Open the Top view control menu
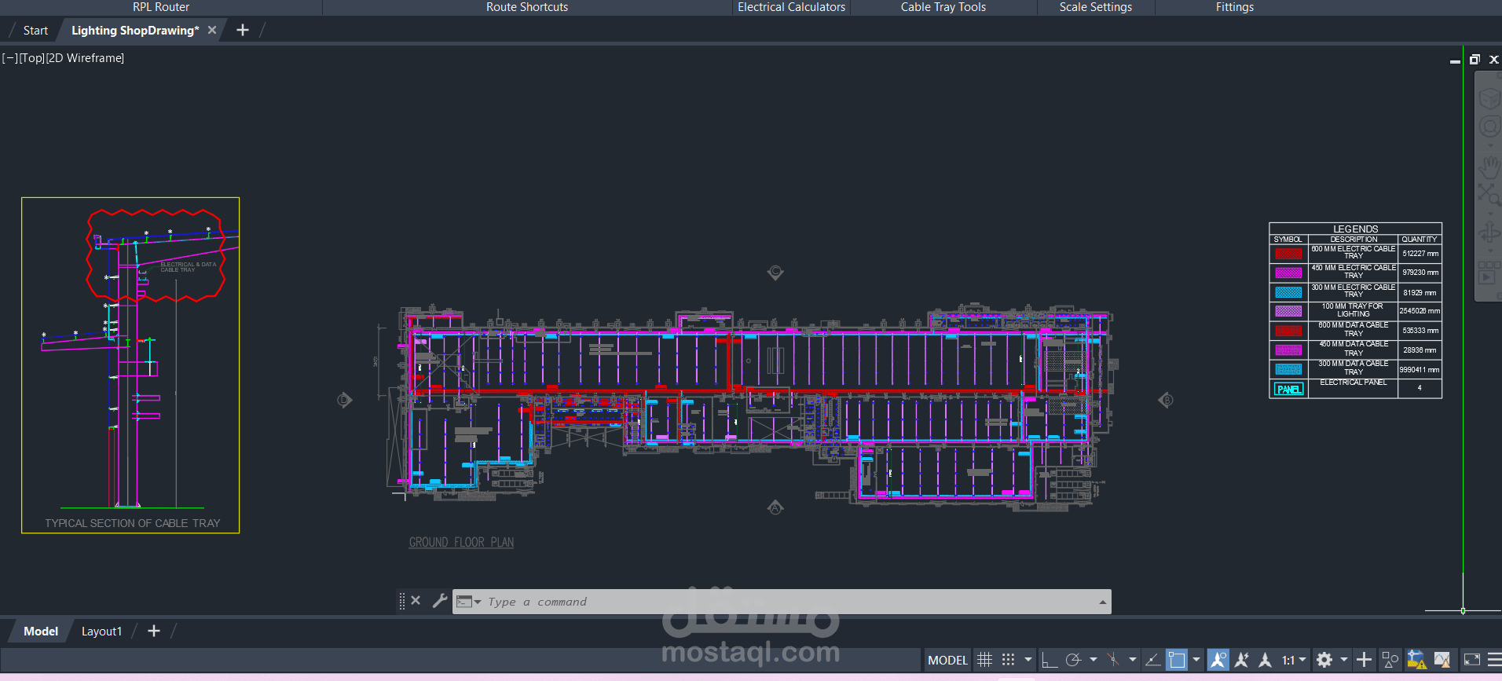Viewport: 1502px width, 681px height. pyautogui.click(x=32, y=58)
